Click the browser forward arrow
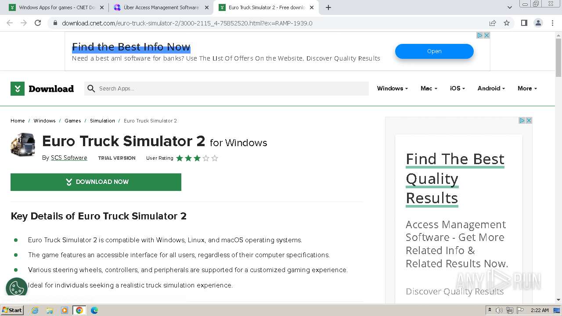This screenshot has height=316, width=562. [x=24, y=23]
